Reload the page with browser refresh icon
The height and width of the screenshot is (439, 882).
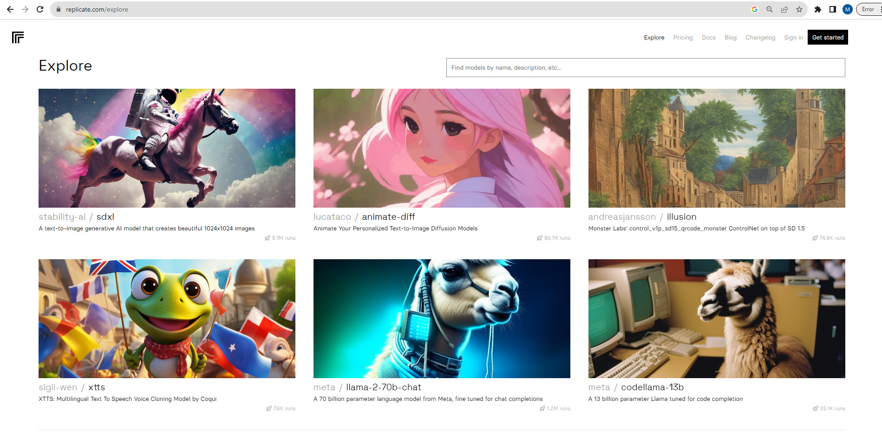coord(40,9)
